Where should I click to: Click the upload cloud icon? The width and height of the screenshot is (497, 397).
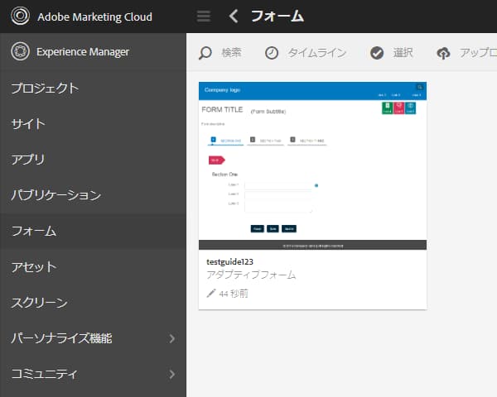tap(443, 53)
